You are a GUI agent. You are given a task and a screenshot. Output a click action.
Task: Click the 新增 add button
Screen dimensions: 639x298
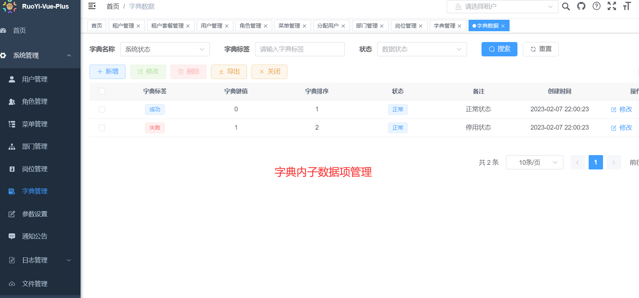point(108,71)
